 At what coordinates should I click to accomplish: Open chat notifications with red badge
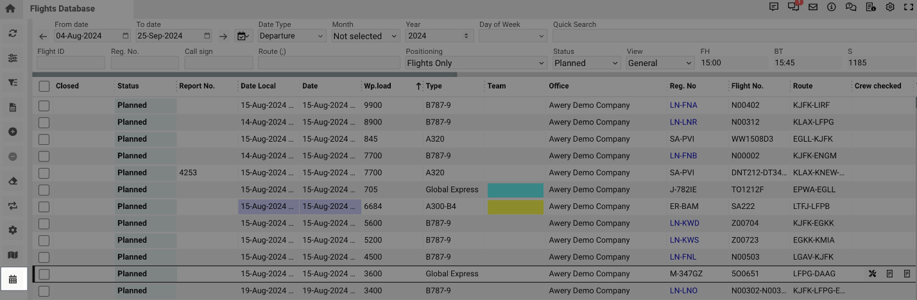pyautogui.click(x=794, y=7)
